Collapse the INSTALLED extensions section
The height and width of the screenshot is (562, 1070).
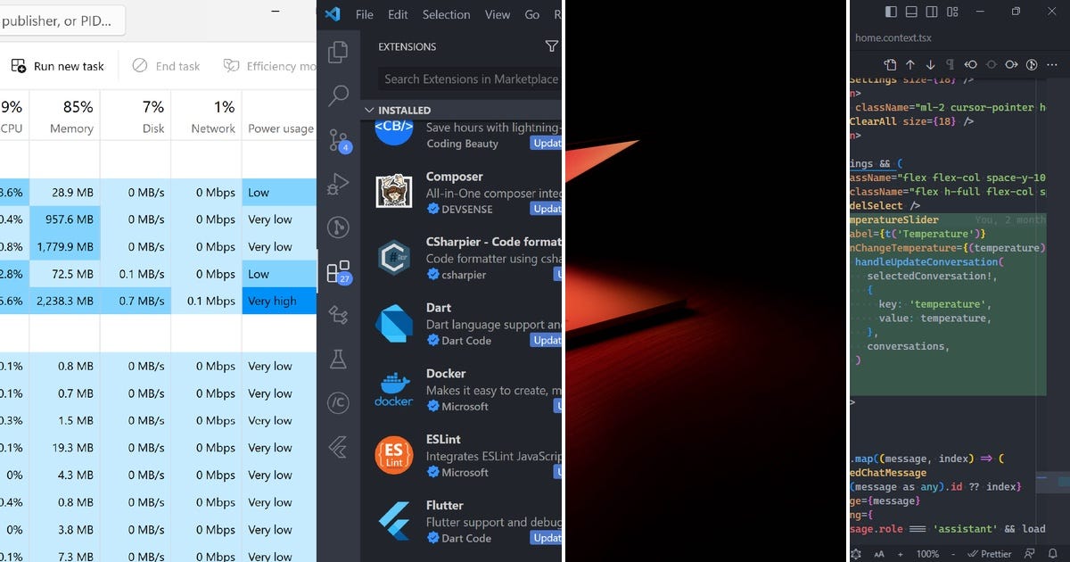coord(368,110)
